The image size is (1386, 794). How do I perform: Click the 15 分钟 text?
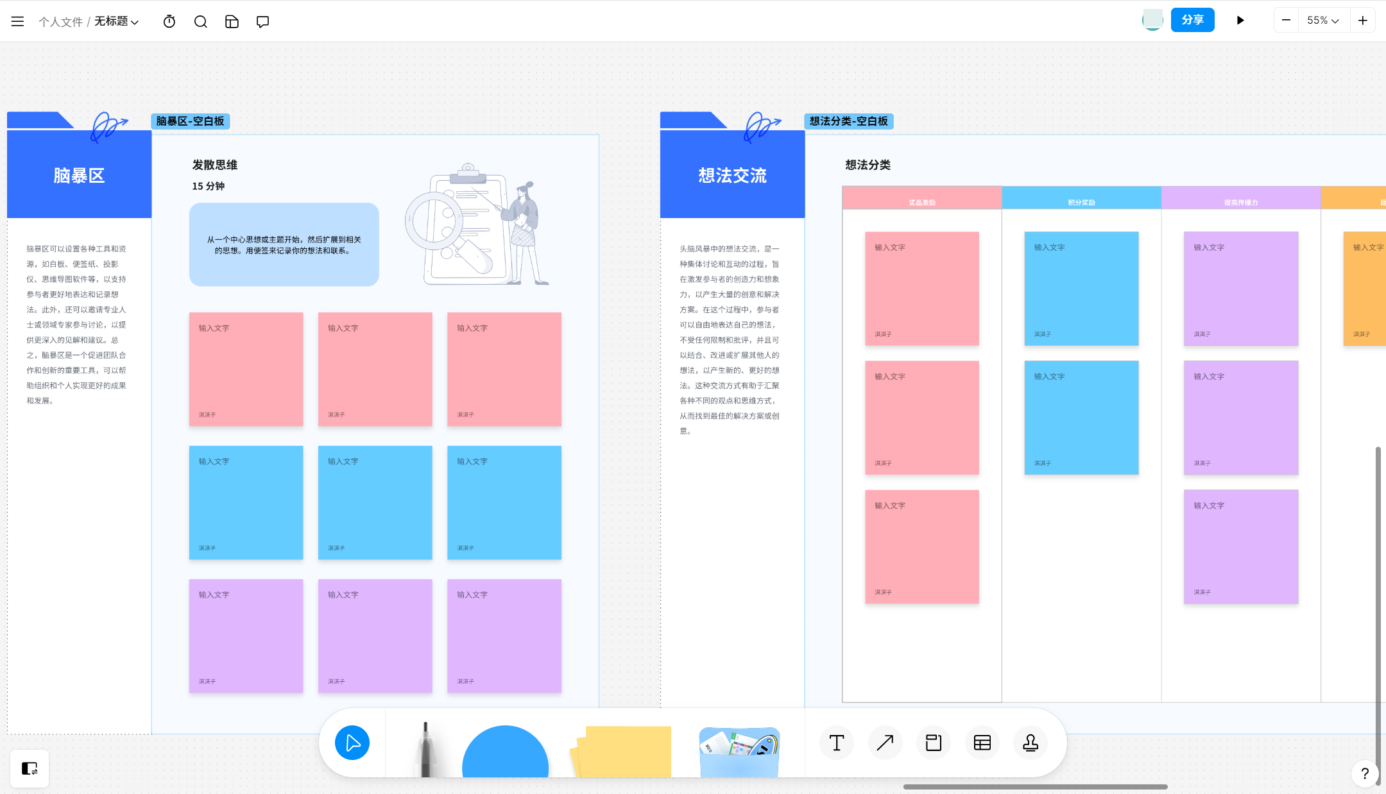click(208, 186)
